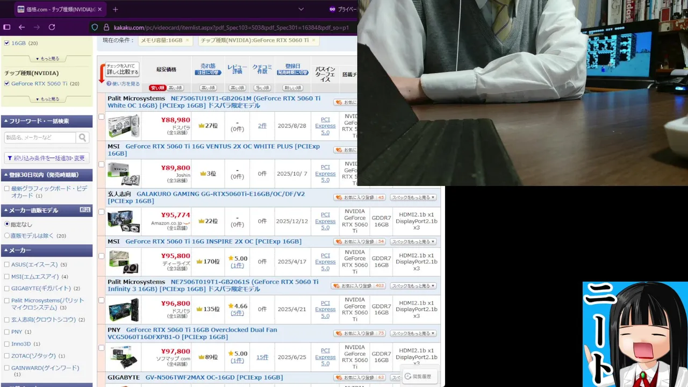This screenshot has height=387, width=688.
Task: Select the 指定なし radio option
Action: pyautogui.click(x=7, y=224)
